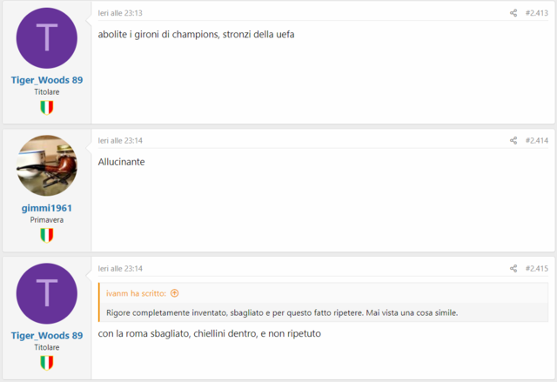The width and height of the screenshot is (557, 382).
Task: Click share icon on post #2.414
Action: (513, 141)
